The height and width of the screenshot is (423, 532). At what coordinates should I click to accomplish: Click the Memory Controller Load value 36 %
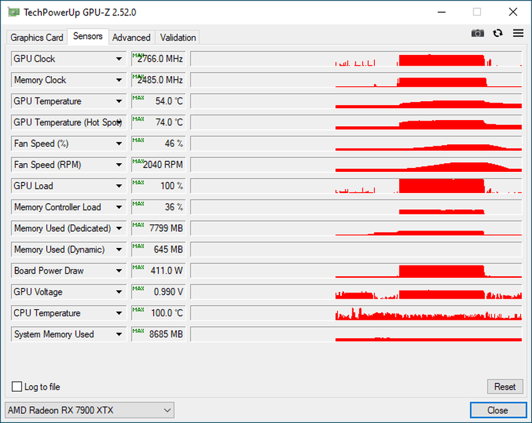(x=158, y=207)
